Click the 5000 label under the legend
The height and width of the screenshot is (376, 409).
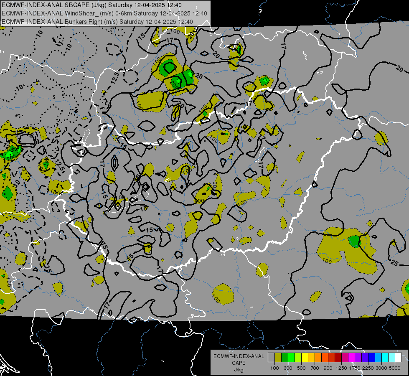coord(395,368)
